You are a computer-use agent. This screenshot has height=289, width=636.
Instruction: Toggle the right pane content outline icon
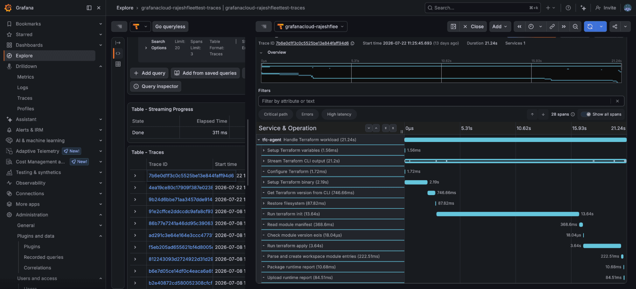coord(264,27)
